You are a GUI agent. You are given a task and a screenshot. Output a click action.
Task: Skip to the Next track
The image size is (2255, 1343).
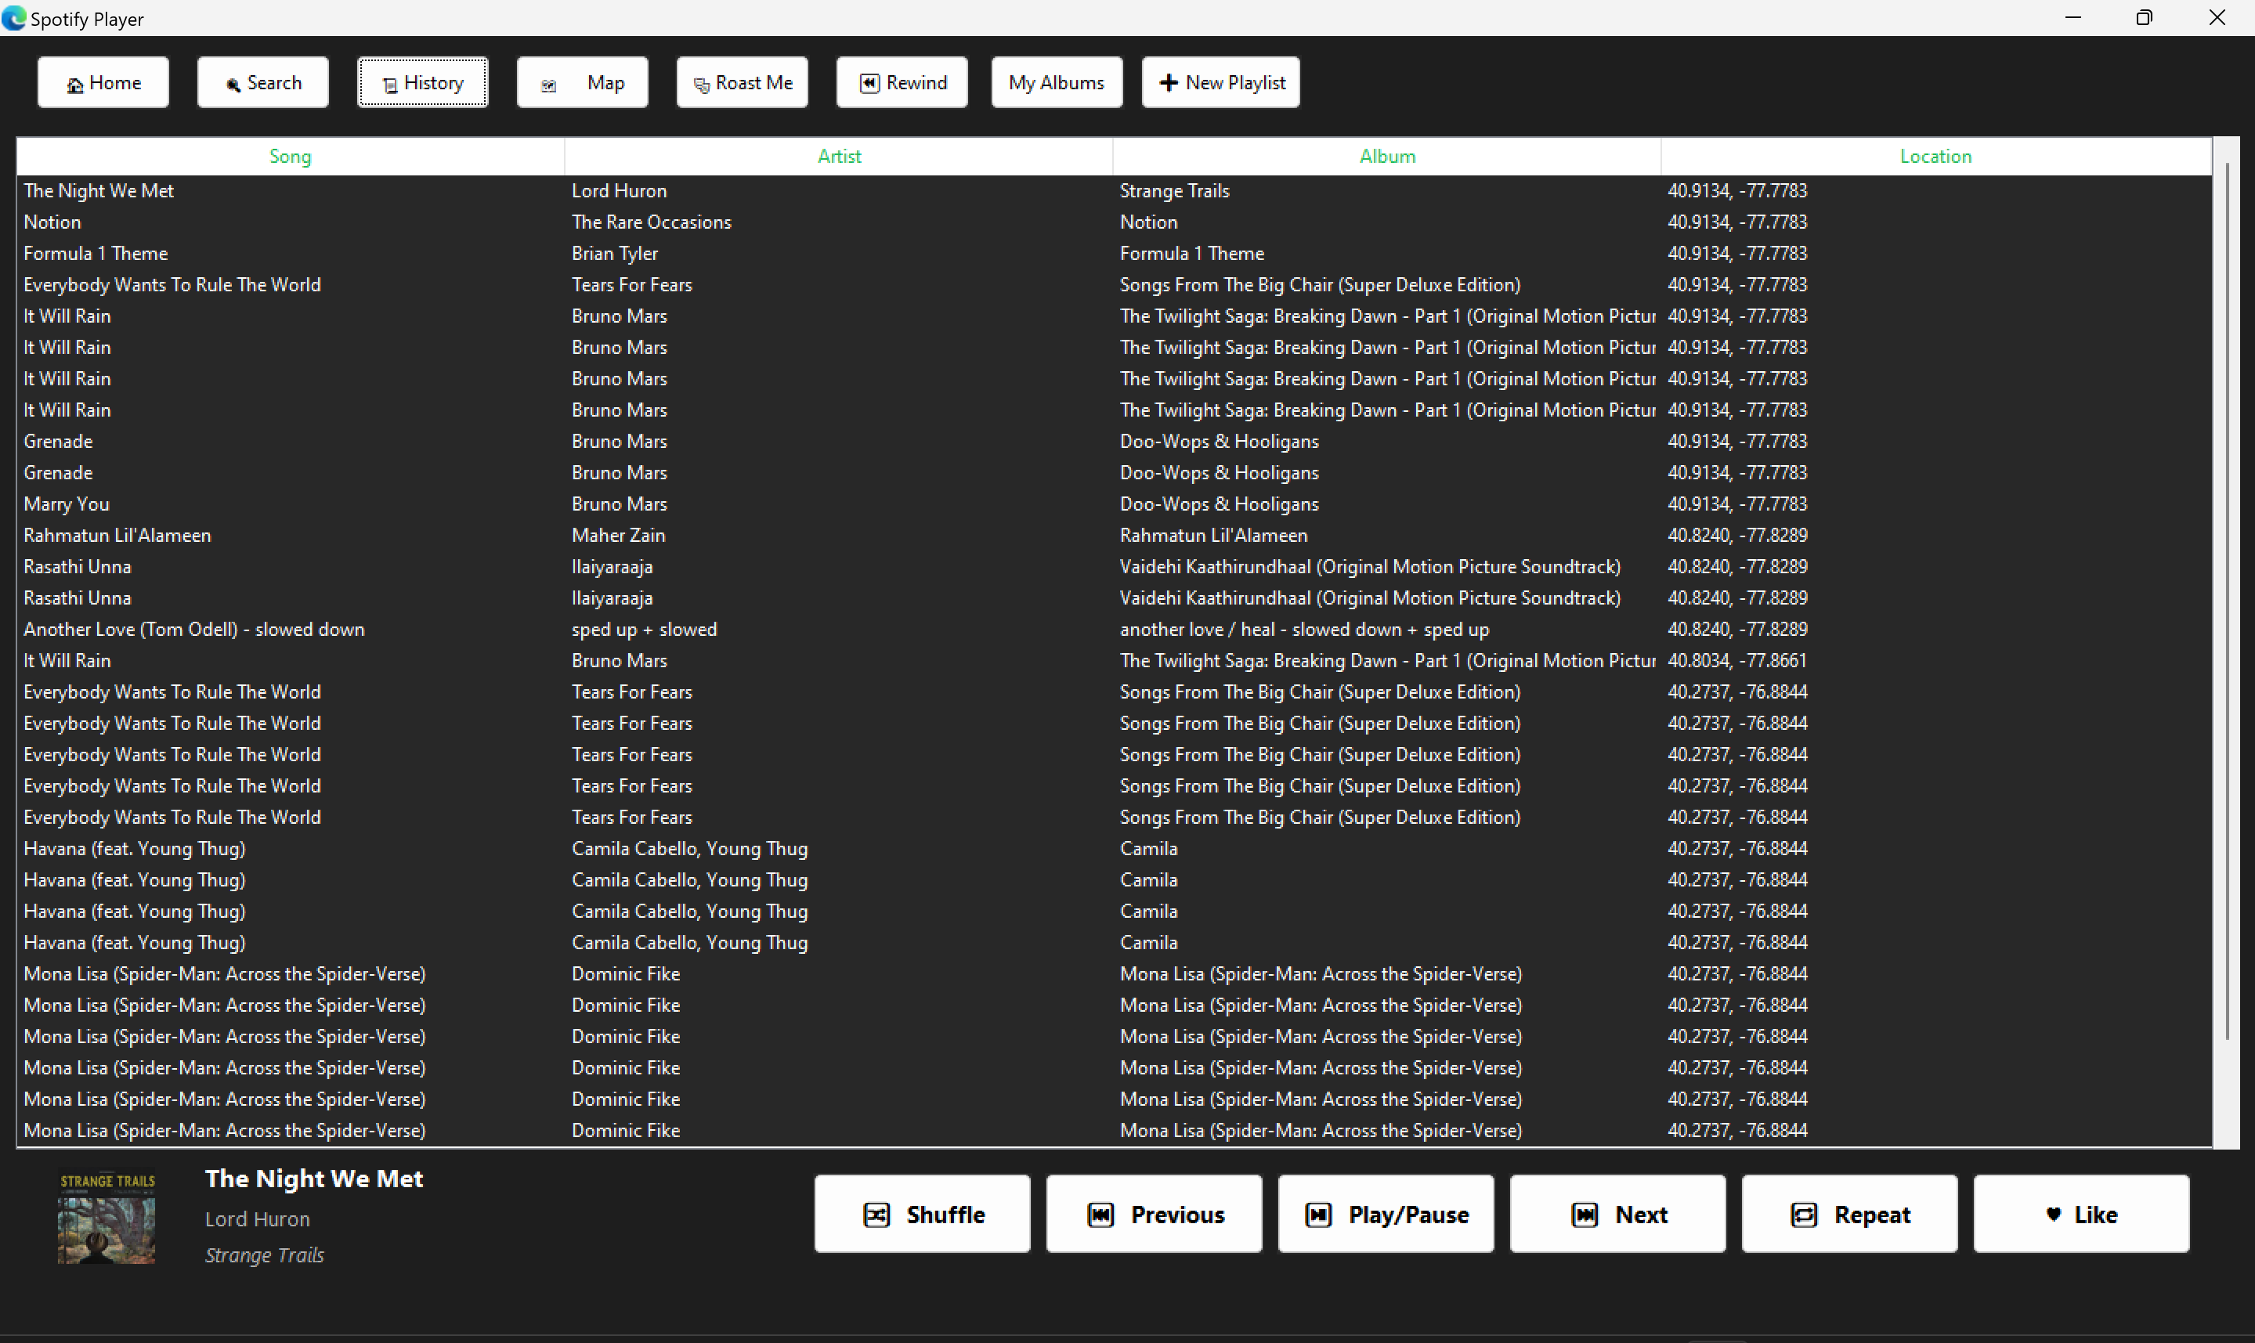tap(1617, 1214)
